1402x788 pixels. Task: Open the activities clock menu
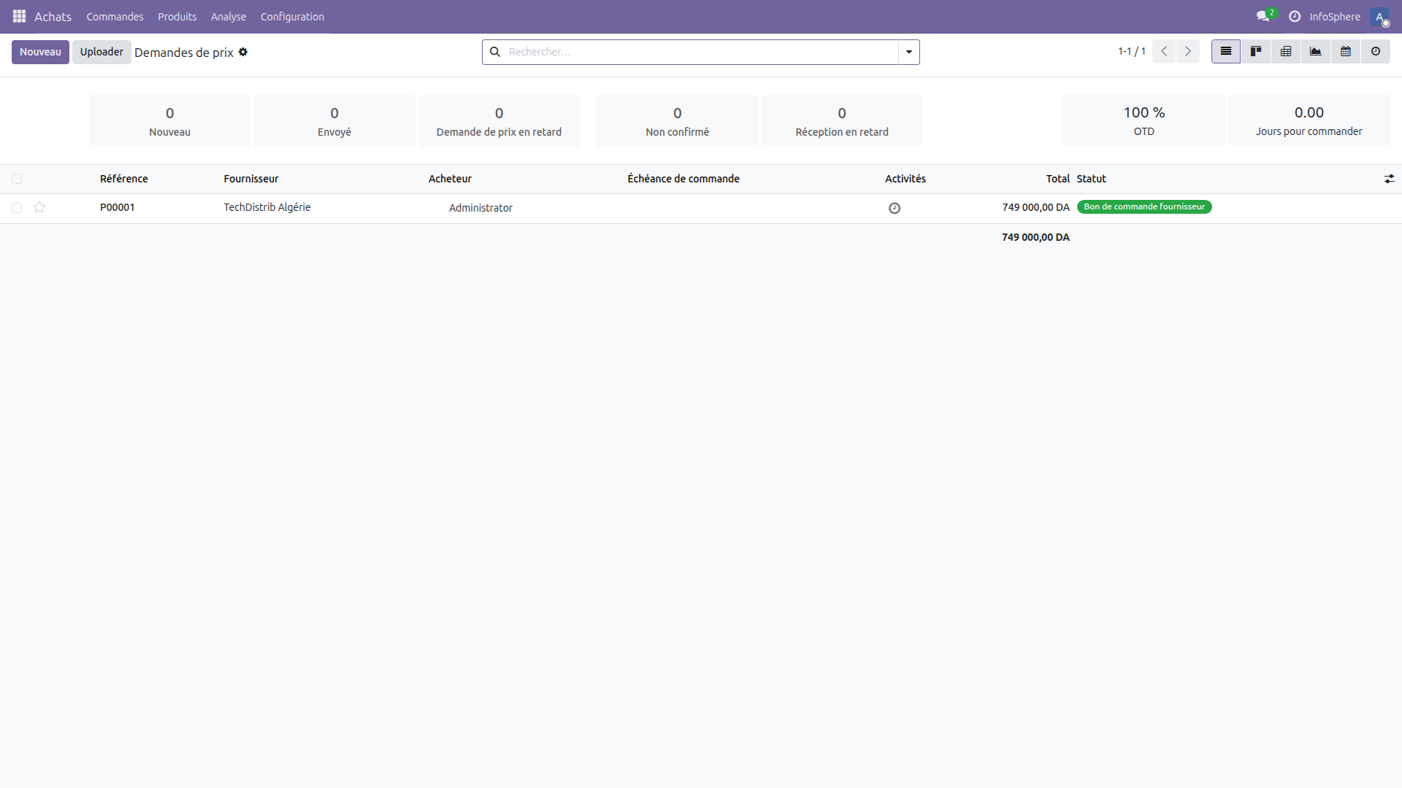coord(1294,16)
